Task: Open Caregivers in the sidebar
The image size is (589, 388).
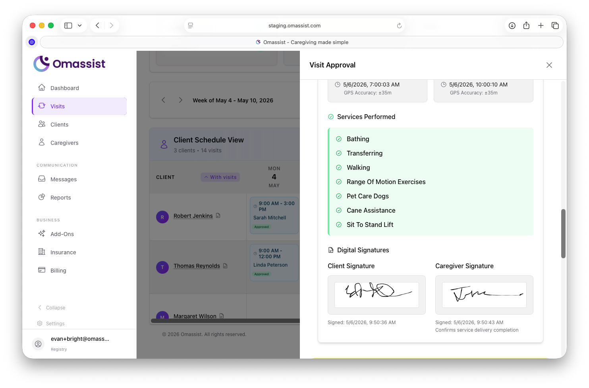Action: pos(79,143)
